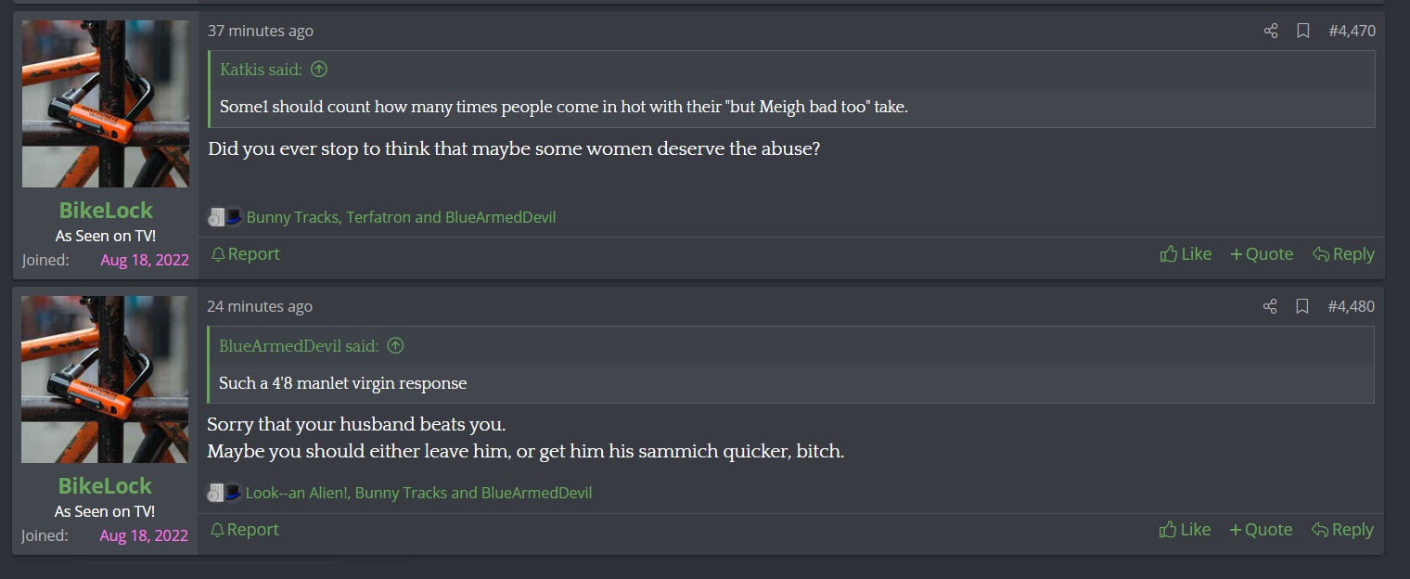Open post number #4,470 permalink
This screenshot has width=1410, height=579.
click(x=1352, y=31)
